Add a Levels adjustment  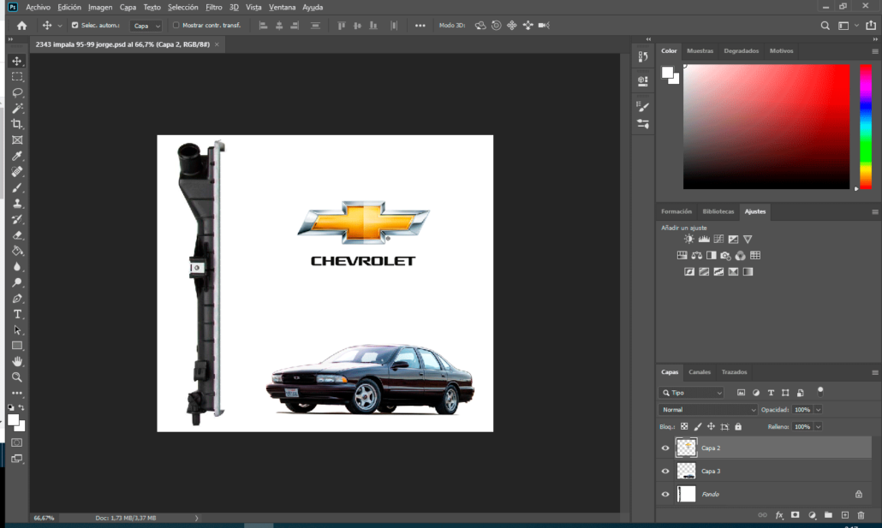[704, 239]
